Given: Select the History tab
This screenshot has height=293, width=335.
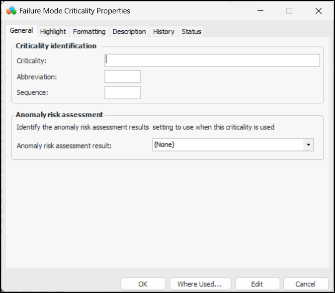Looking at the screenshot, I should [x=164, y=31].
